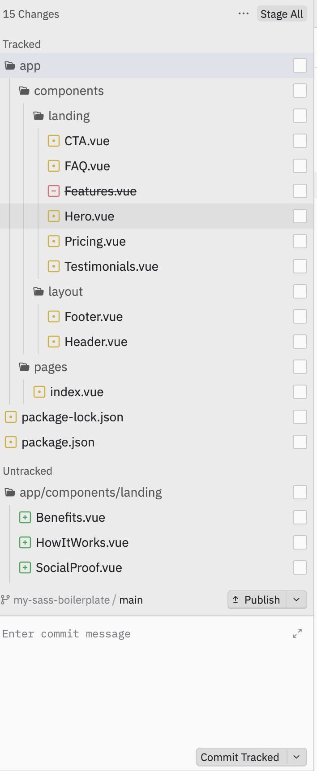Check the box for HowItWorks.vue

(300, 542)
